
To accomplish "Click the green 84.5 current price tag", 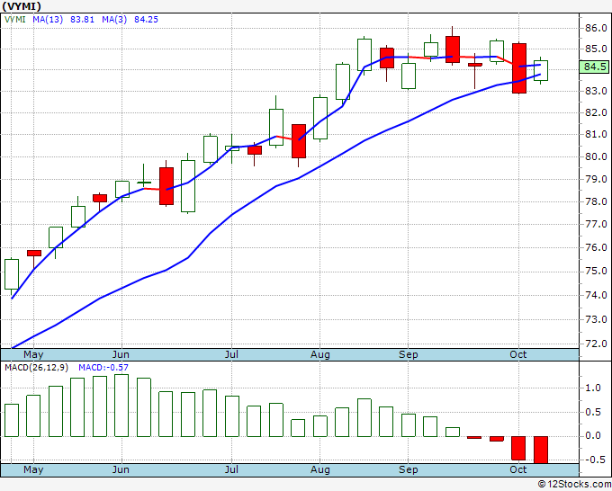I will point(594,67).
